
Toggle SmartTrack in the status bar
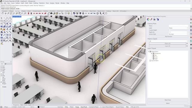tap(84, 107)
